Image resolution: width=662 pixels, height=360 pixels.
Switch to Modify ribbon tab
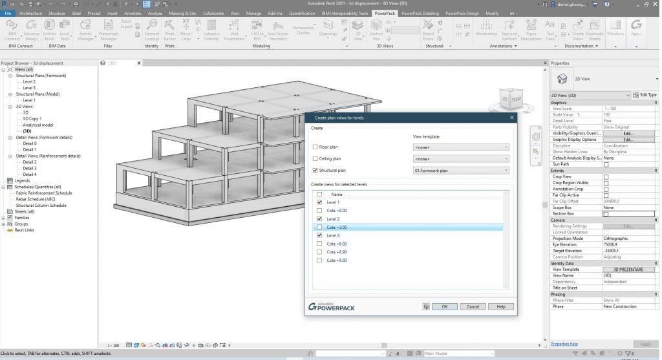point(492,13)
